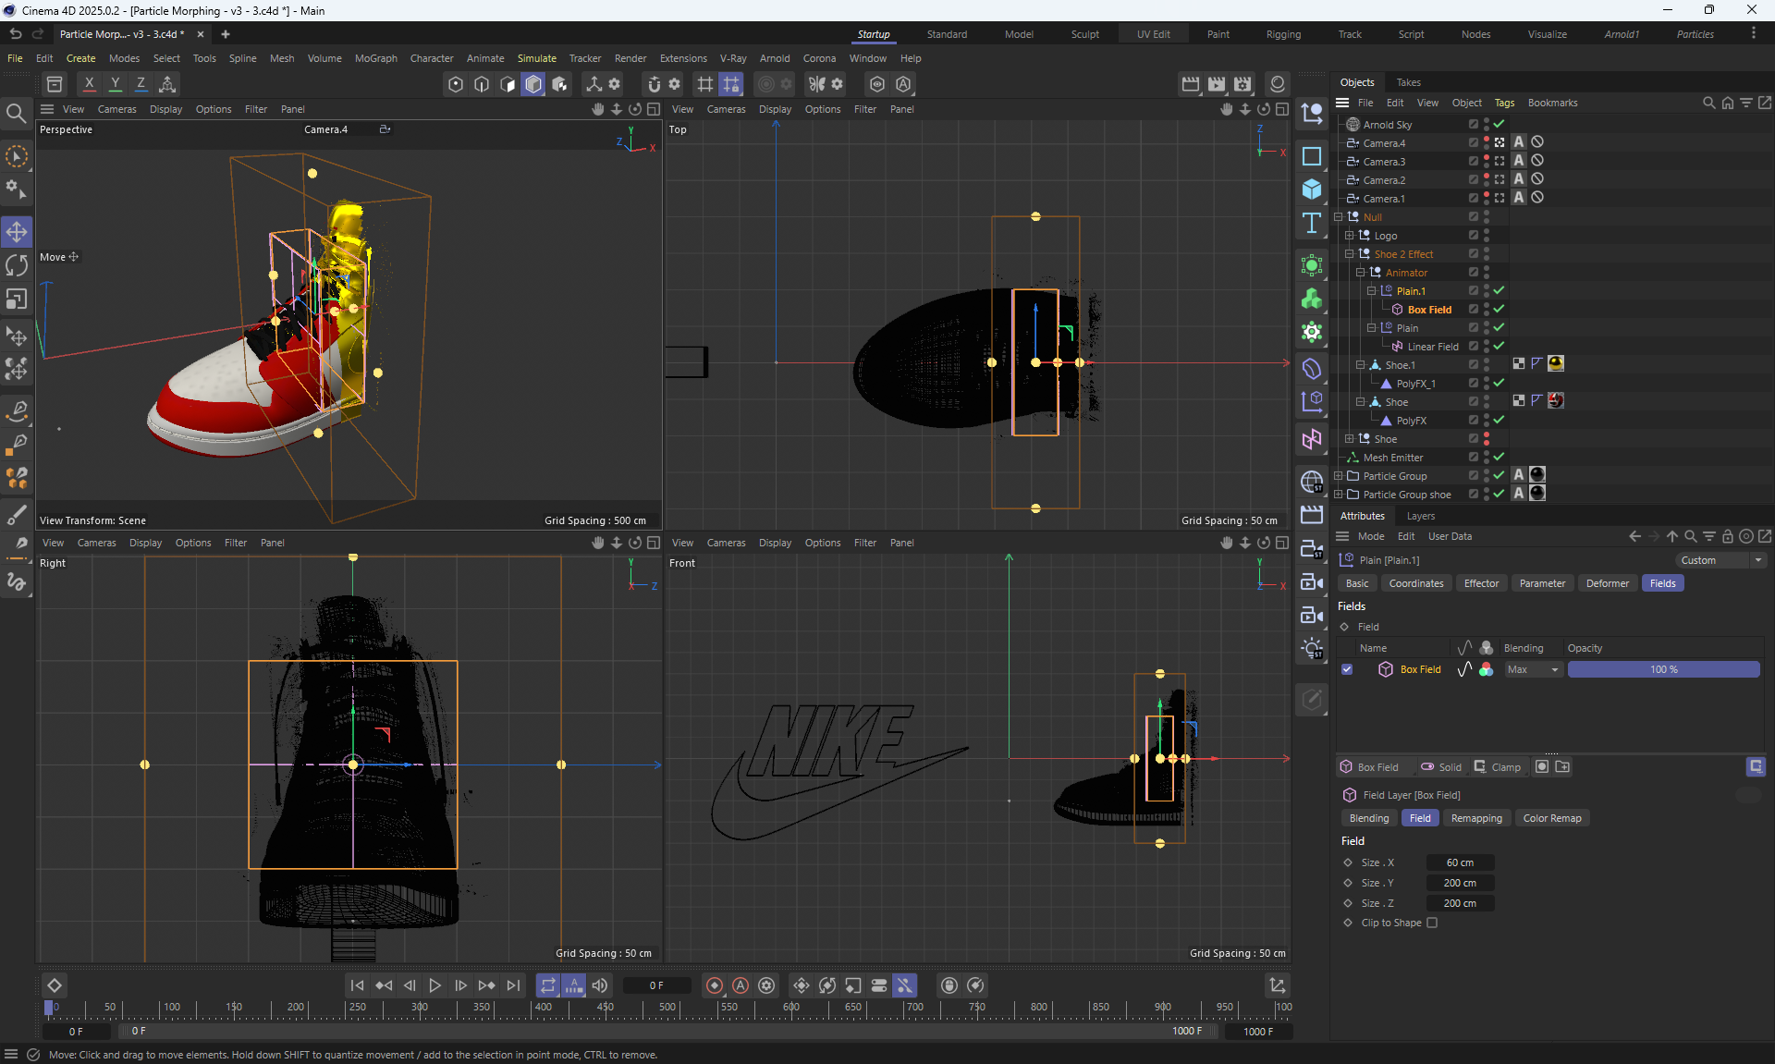Click the Text spline tool icon

[x=1312, y=223]
